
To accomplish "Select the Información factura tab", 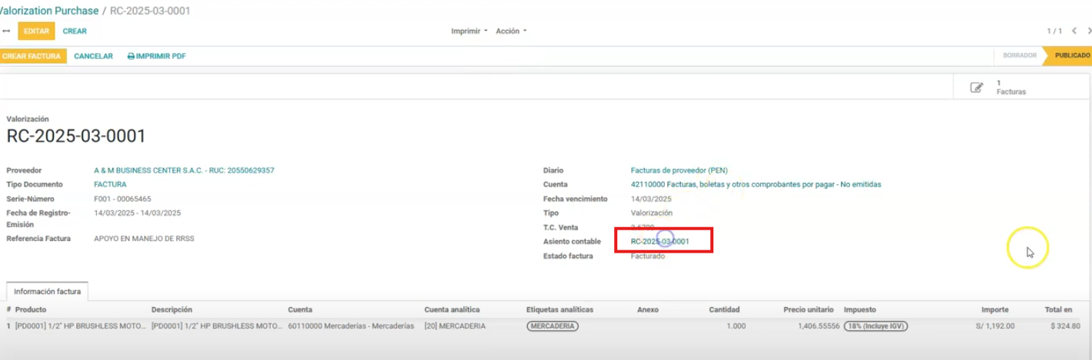I will coord(48,292).
